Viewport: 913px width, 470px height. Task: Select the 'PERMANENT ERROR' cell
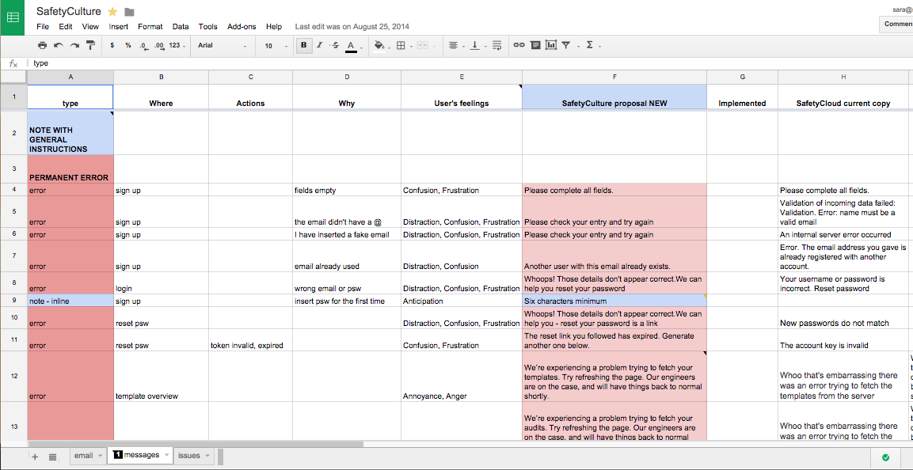tap(70, 169)
